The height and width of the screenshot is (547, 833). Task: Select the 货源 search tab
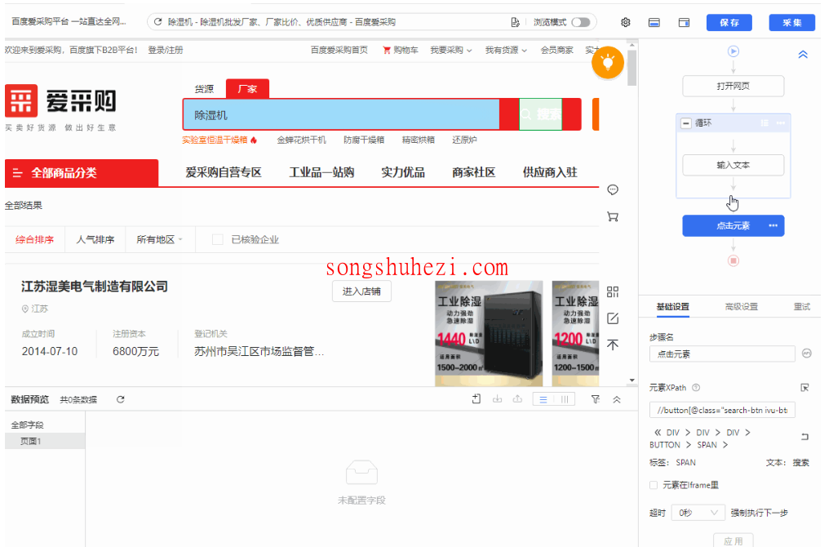[x=204, y=89]
